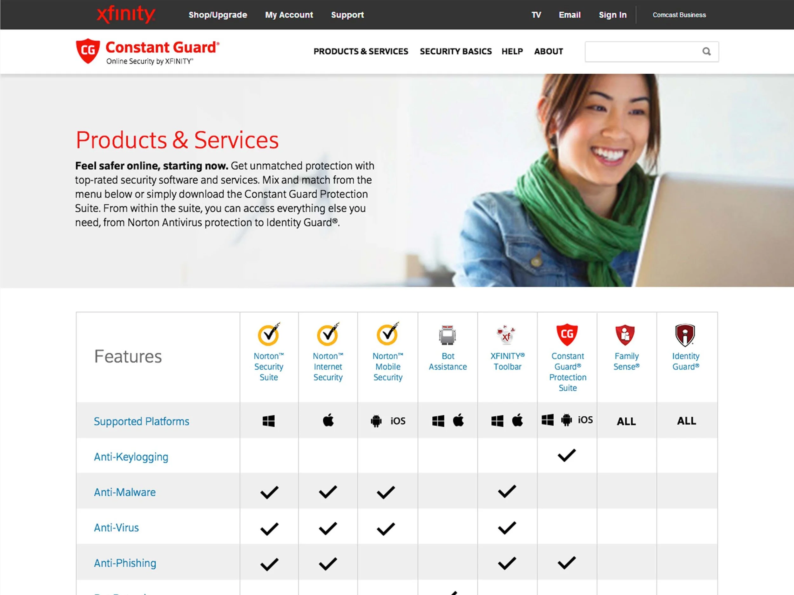Open Norton Mobile Security product link
Screen dimensions: 794x595
coord(388,367)
